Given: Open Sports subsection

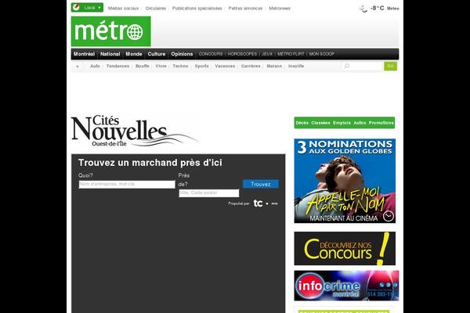Looking at the screenshot, I should [202, 66].
